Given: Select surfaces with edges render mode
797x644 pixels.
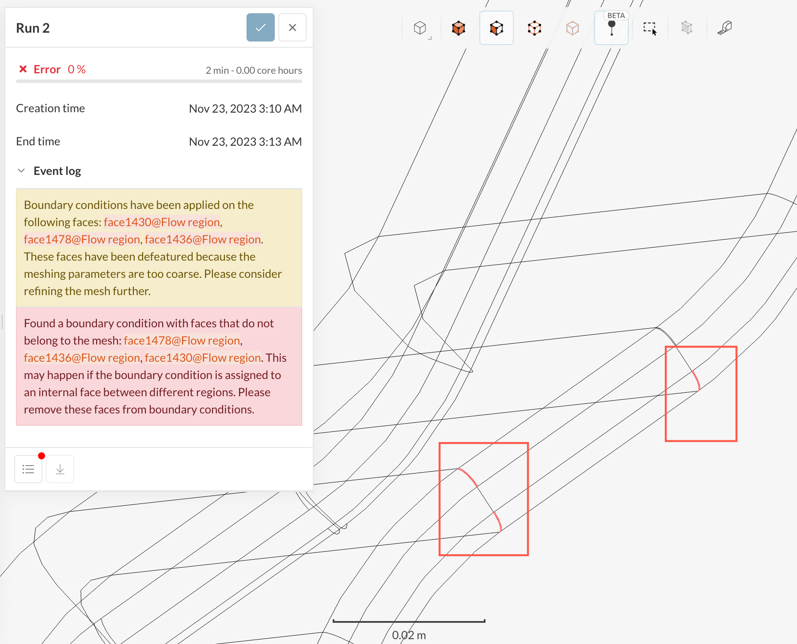Looking at the screenshot, I should coord(497,28).
